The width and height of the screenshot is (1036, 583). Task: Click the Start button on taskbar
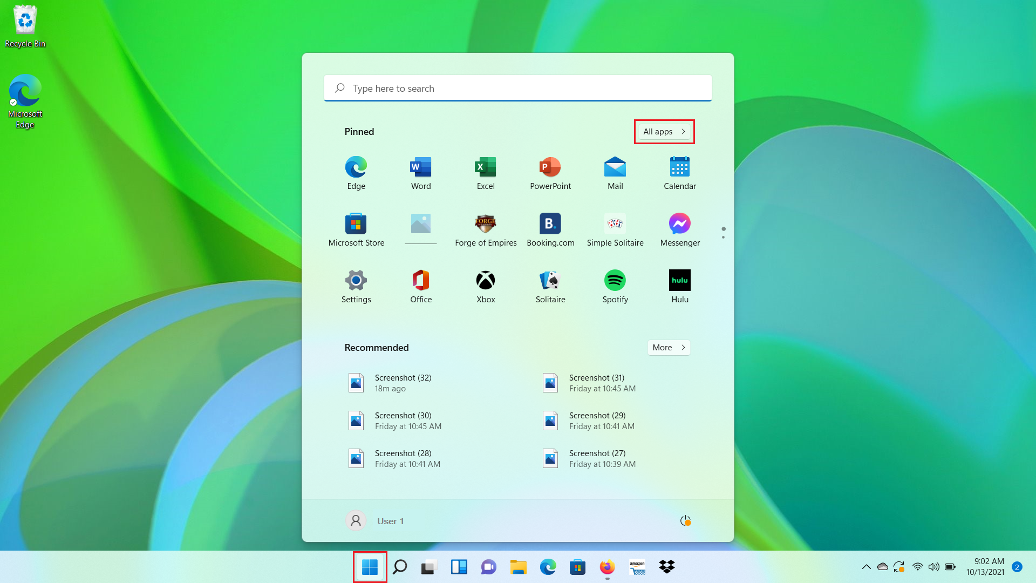370,567
